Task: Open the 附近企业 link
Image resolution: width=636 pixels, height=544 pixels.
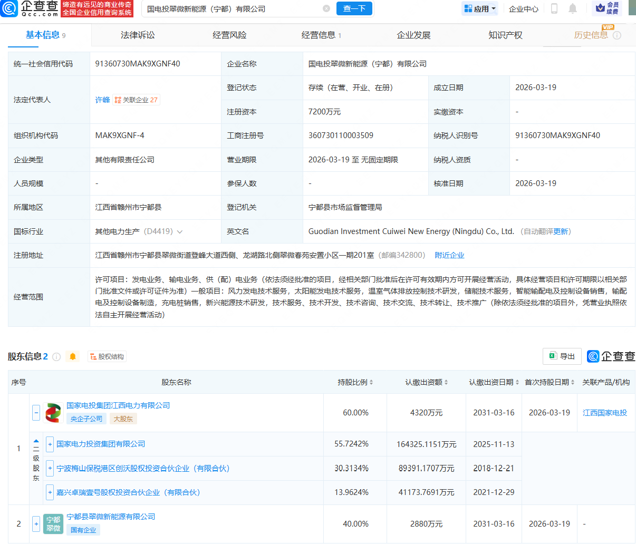Action: point(450,255)
